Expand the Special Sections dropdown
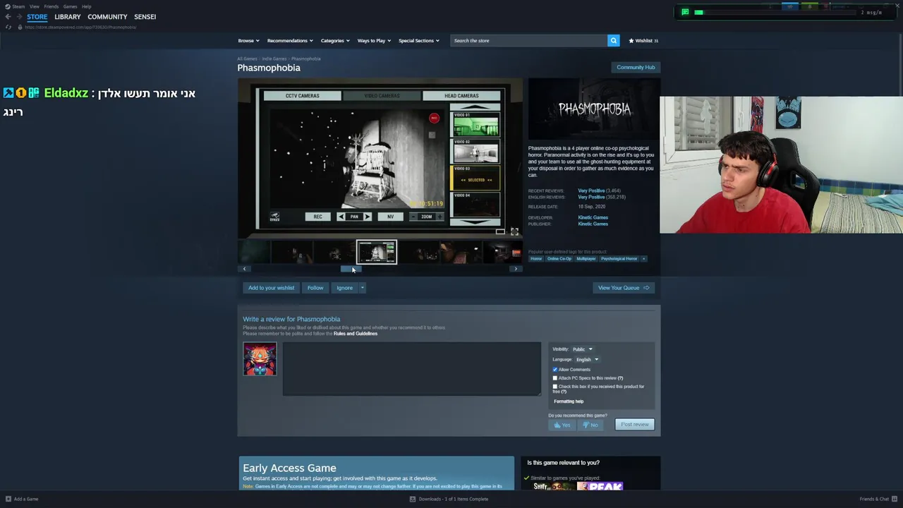Viewport: 903px width, 508px height. tap(419, 41)
